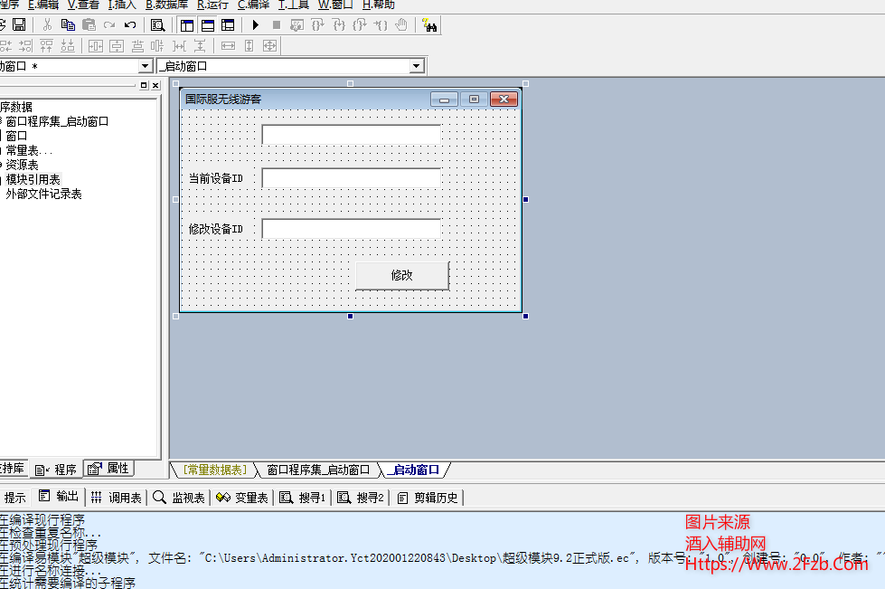Open the 属性 properties panel tab

click(109, 469)
